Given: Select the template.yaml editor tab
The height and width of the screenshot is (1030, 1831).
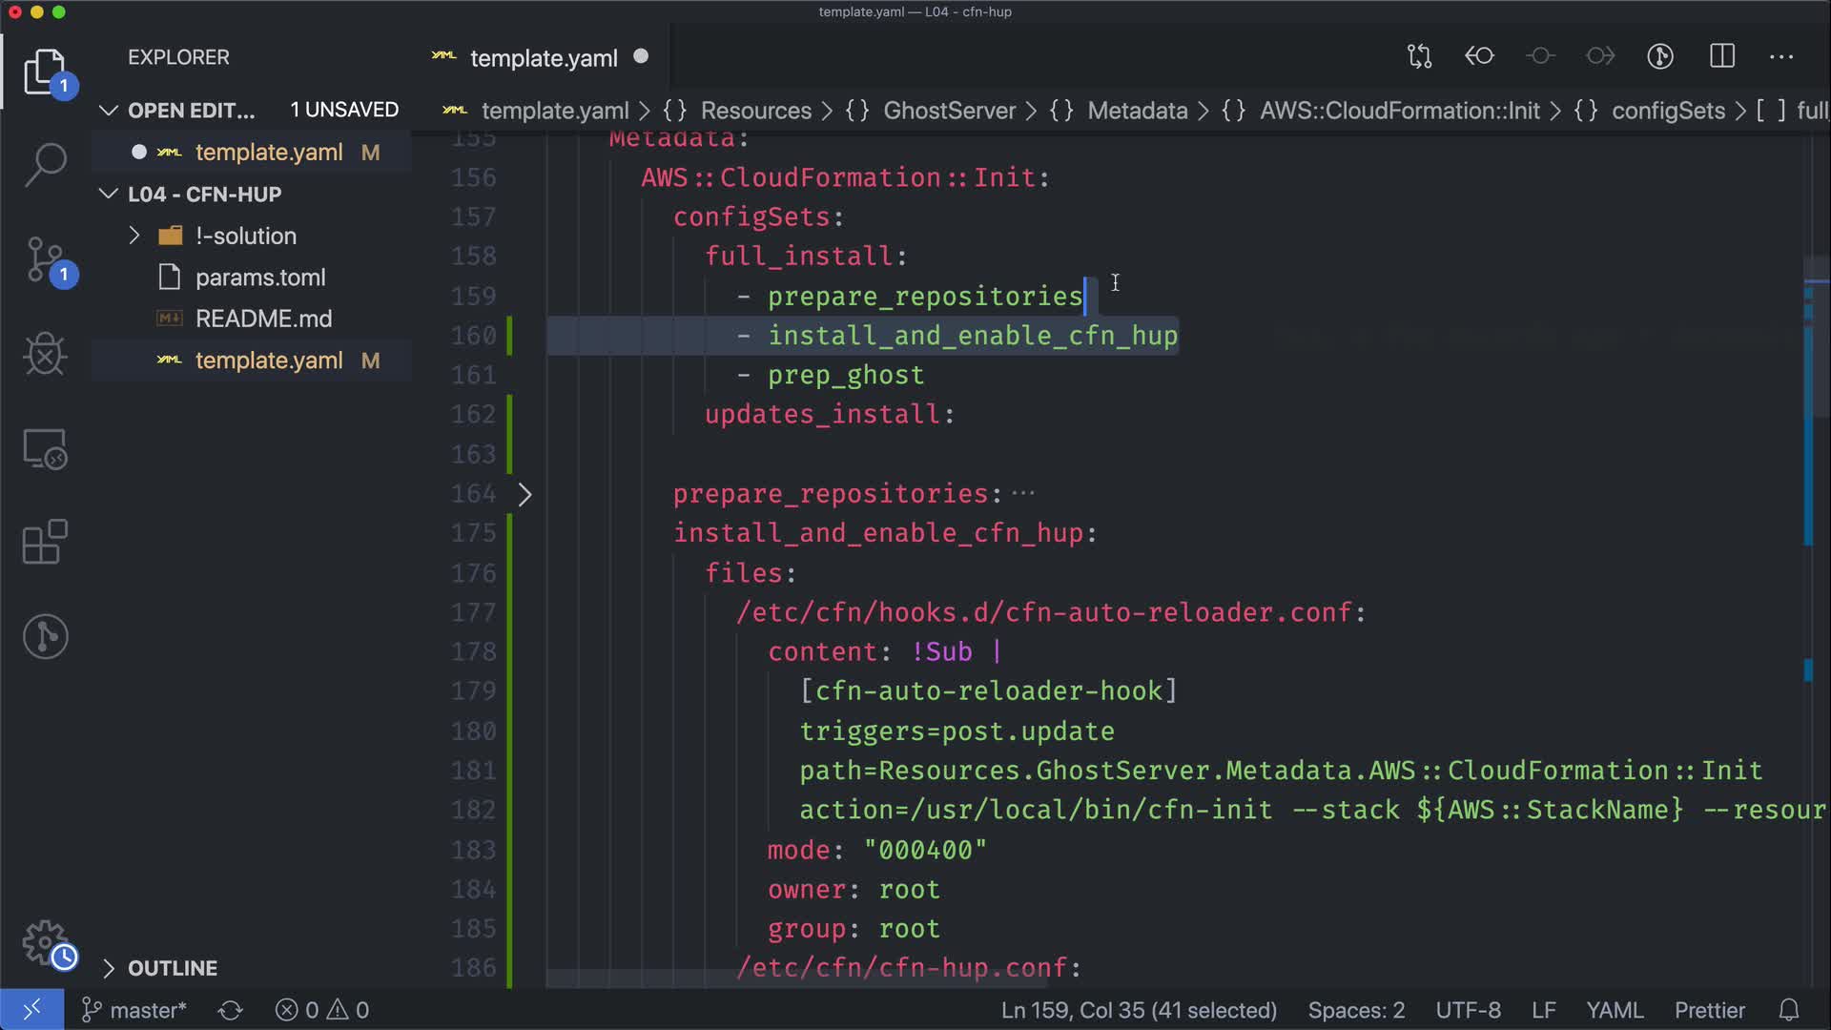Looking at the screenshot, I should pos(544,58).
